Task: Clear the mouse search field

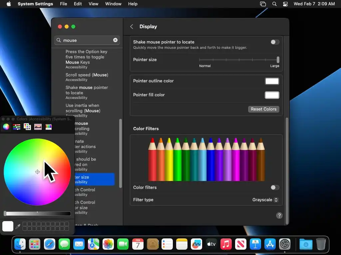Action: [x=115, y=40]
